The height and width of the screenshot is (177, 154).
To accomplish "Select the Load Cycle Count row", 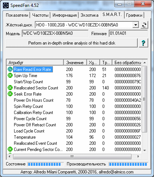I will (74, 131).
